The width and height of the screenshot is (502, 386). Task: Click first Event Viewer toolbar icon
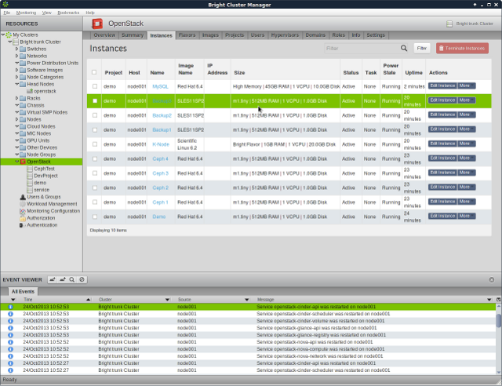[x=53, y=279]
